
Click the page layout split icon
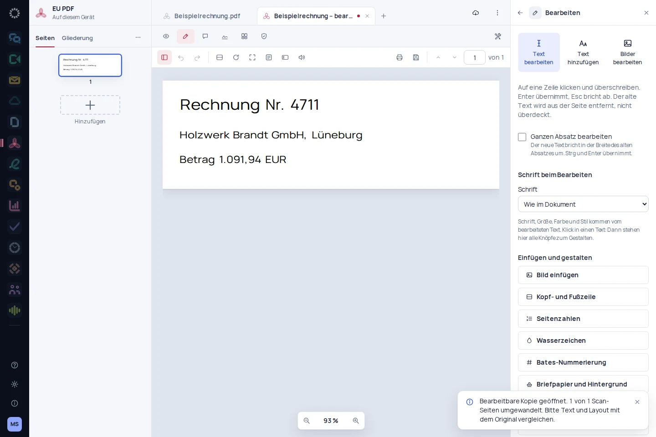tap(220, 57)
